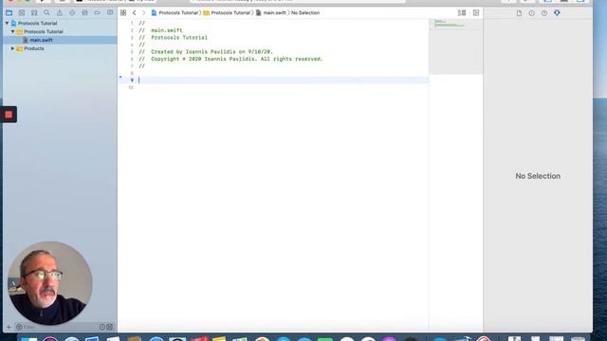Viewport: 607px width, 341px height.
Task: Select the Protocols Tutorial group folder row
Action: [60, 31]
